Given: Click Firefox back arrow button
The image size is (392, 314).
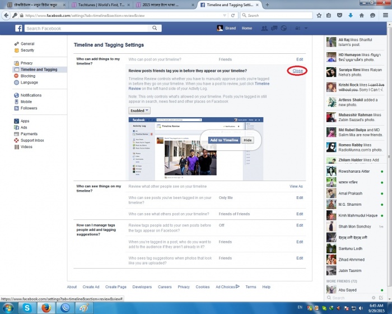Looking at the screenshot, I should pyautogui.click(x=6, y=16).
